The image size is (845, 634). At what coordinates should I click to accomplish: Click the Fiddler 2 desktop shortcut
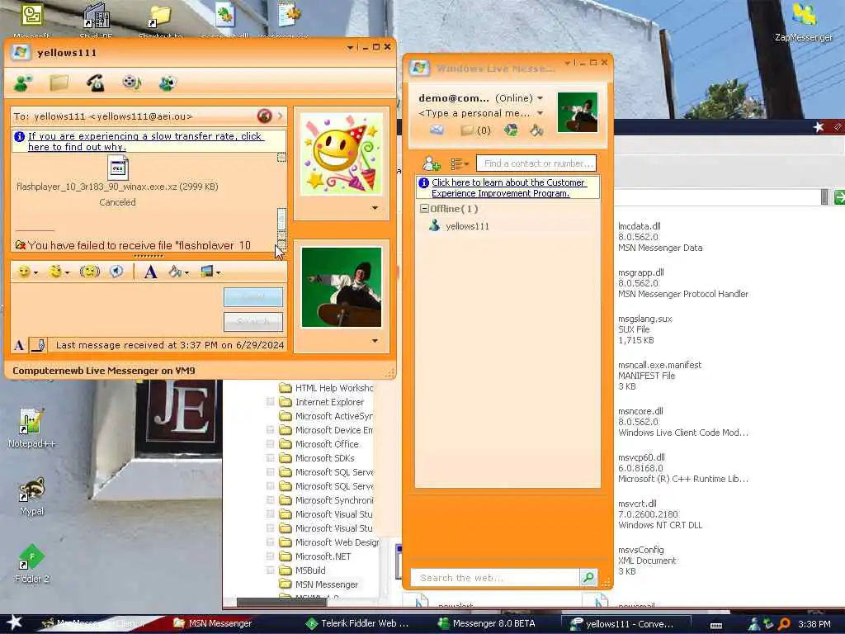[31, 563]
